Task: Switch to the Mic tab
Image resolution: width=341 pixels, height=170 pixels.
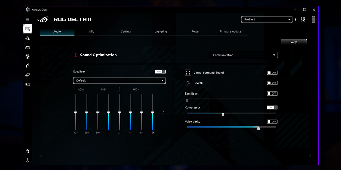Action: pyautogui.click(x=92, y=32)
